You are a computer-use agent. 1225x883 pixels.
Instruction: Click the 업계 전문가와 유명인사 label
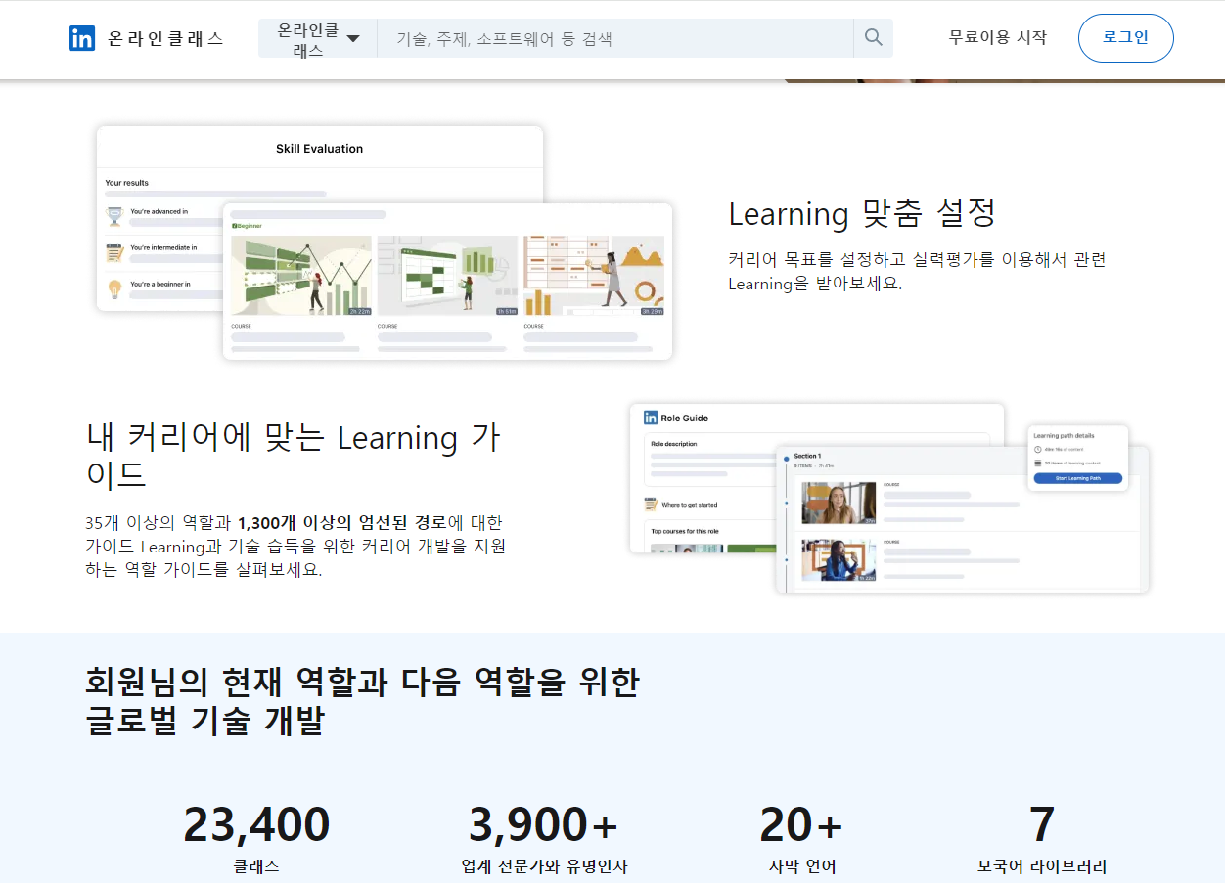[544, 866]
